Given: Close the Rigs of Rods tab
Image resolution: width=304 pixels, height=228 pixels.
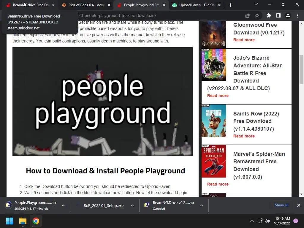Looking at the screenshot, I should coord(109,5).
